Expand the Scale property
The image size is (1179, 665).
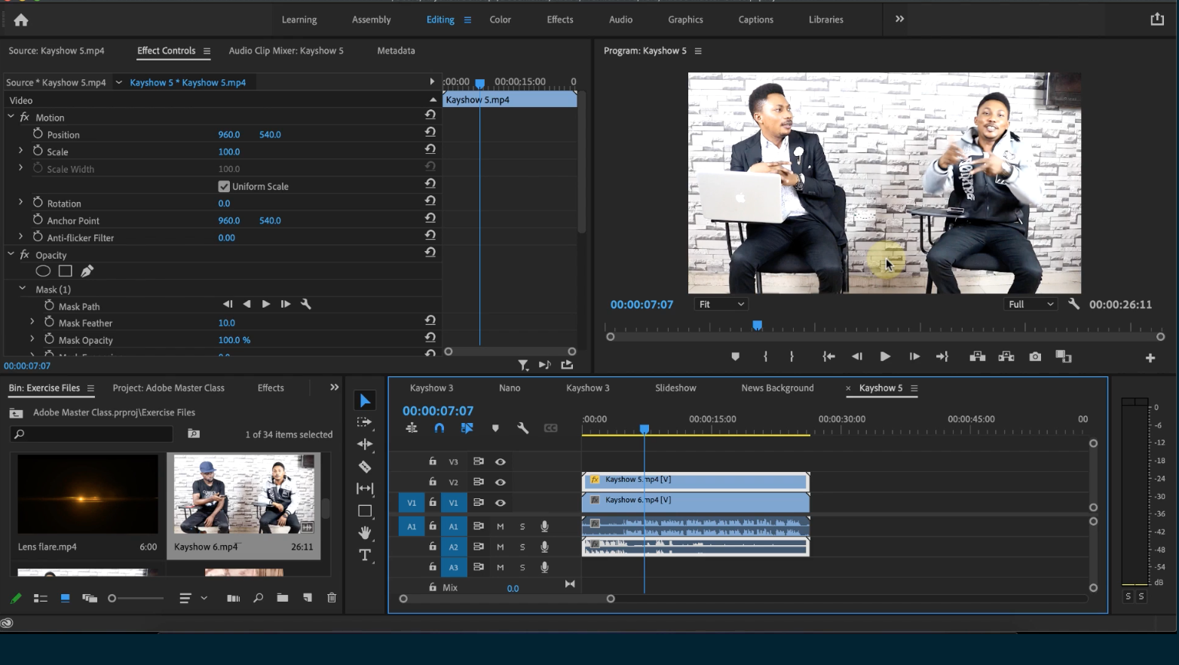[21, 151]
